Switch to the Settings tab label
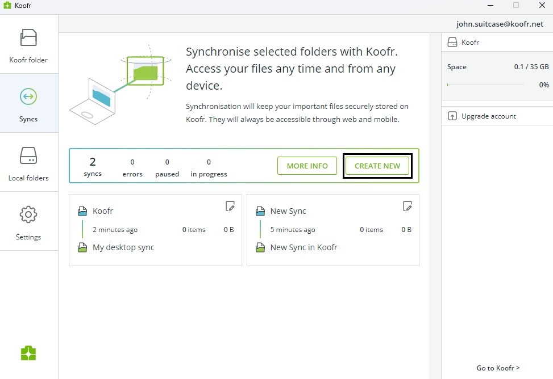 click(x=28, y=237)
